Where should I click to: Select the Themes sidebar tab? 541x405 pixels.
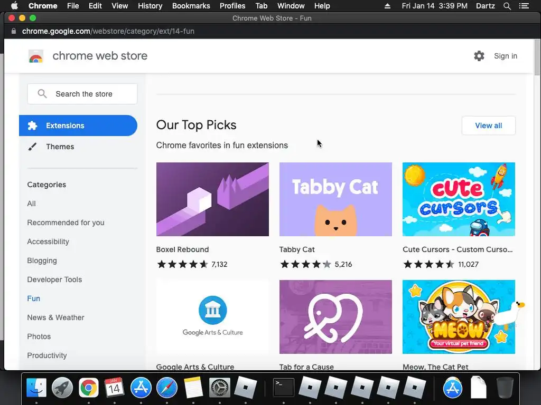(x=78, y=147)
